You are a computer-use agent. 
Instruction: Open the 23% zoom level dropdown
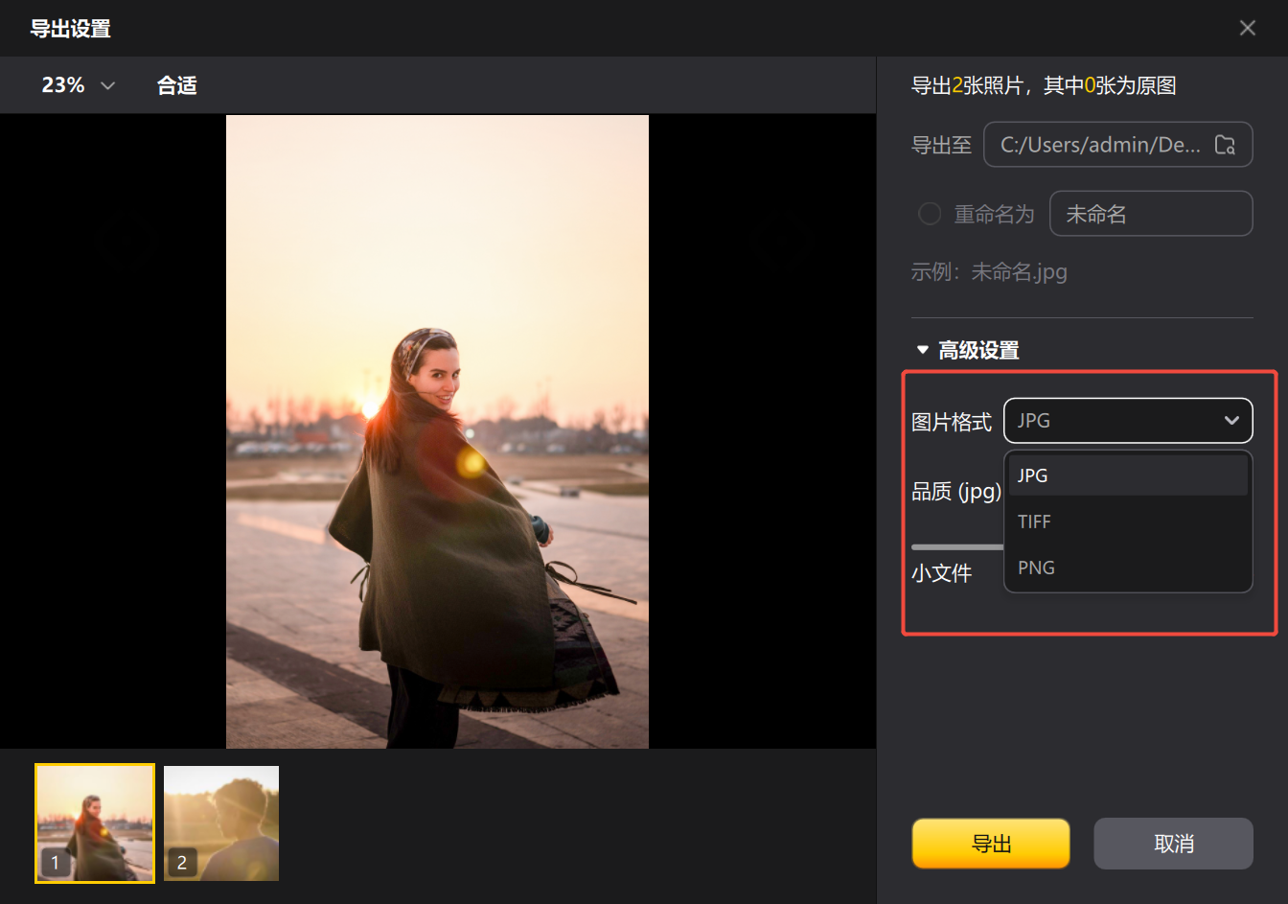pyautogui.click(x=78, y=85)
